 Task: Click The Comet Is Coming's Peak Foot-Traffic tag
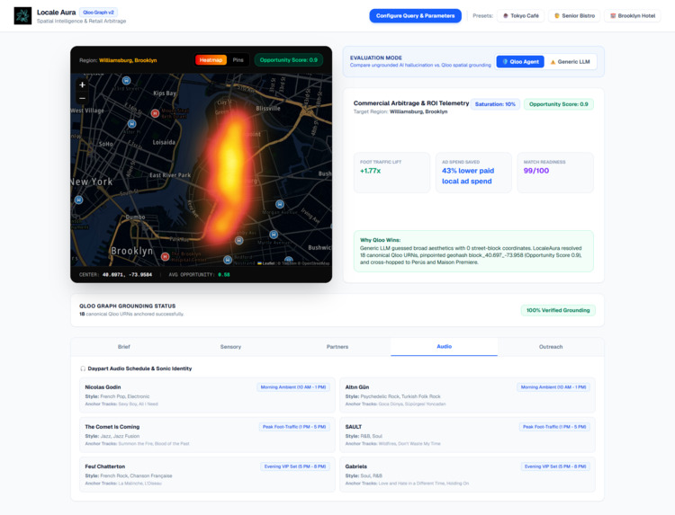294,427
